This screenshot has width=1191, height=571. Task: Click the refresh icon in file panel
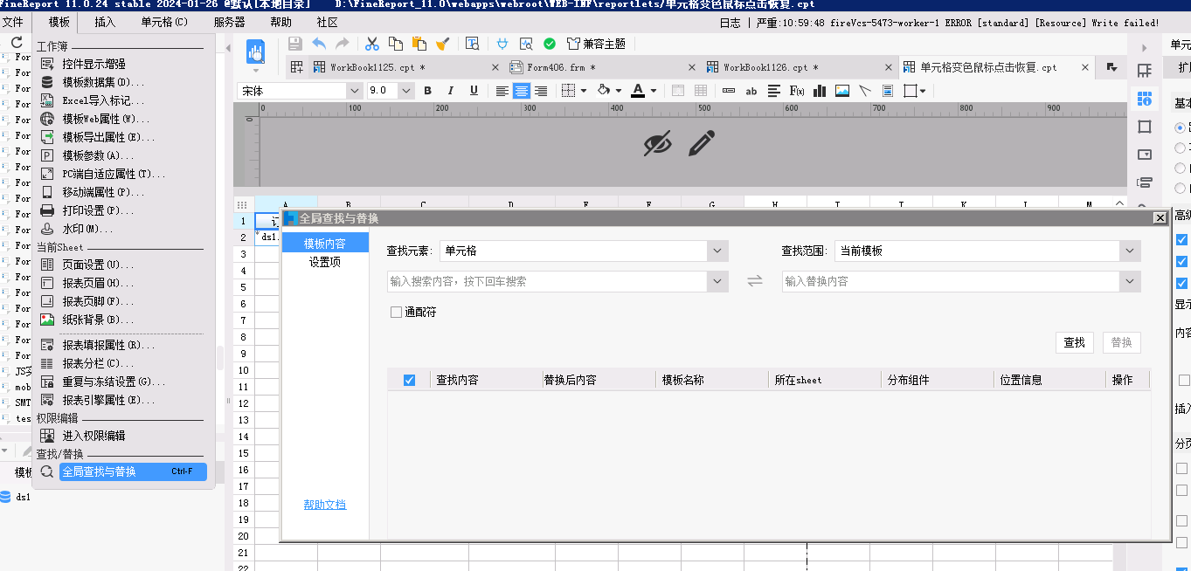pyautogui.click(x=17, y=42)
